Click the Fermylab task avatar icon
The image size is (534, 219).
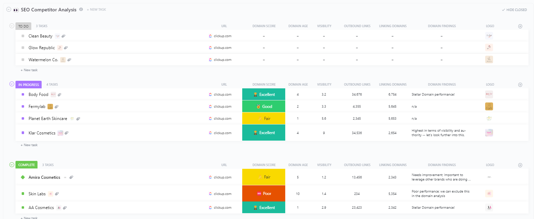[x=50, y=107]
